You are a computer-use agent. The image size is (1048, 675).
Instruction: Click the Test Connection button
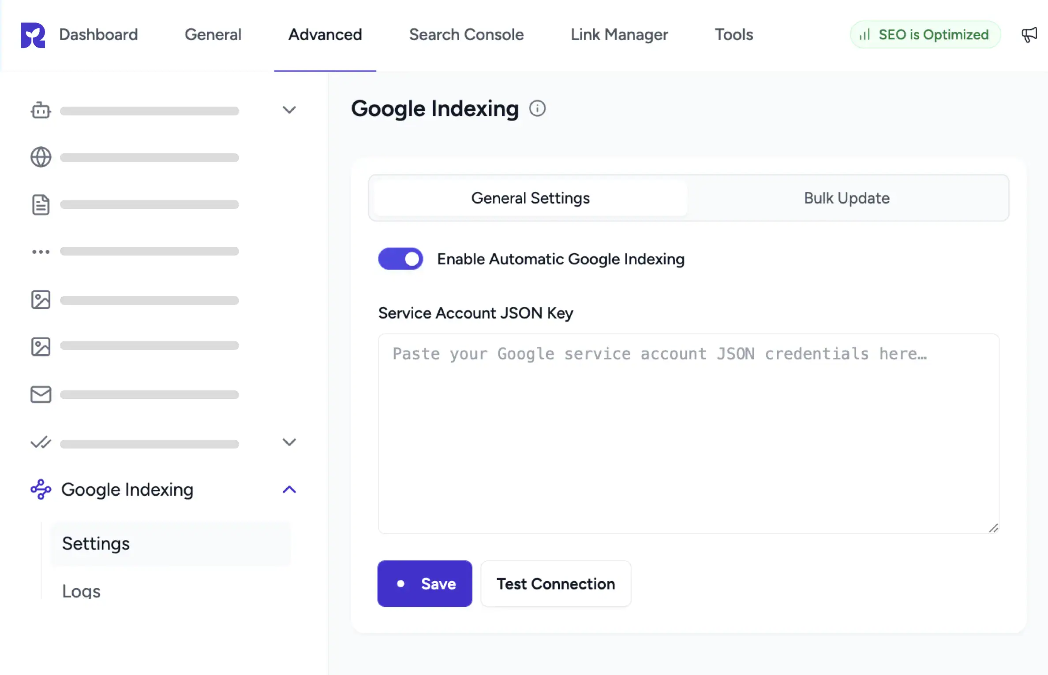pos(556,583)
